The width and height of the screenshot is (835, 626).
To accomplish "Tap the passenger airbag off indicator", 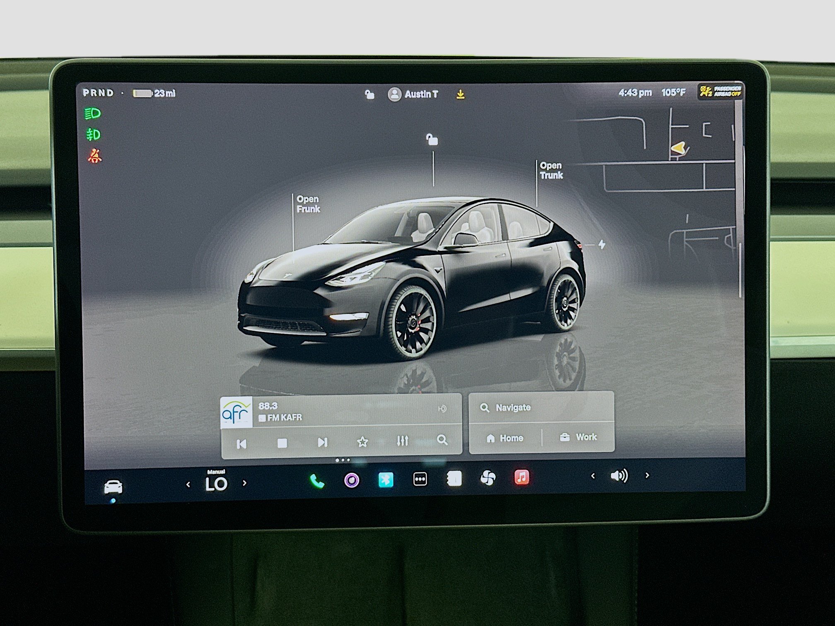I will [x=720, y=91].
